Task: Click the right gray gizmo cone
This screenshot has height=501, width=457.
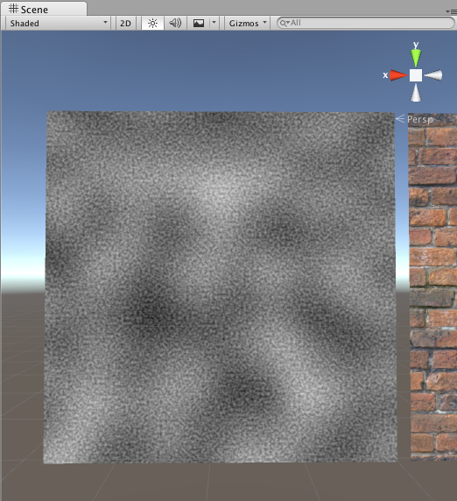Action: click(x=433, y=75)
